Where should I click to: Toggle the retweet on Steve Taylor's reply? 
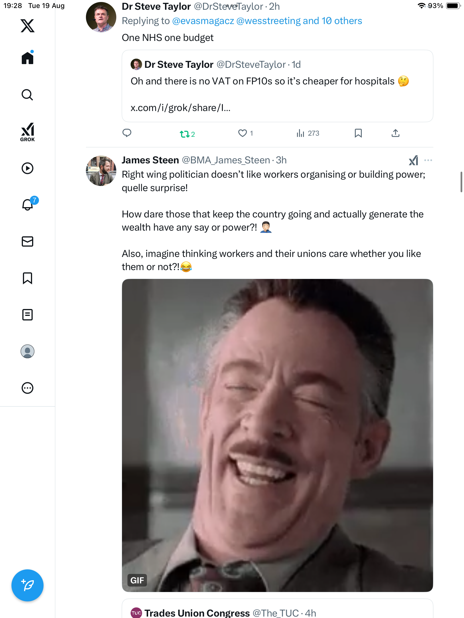point(184,134)
